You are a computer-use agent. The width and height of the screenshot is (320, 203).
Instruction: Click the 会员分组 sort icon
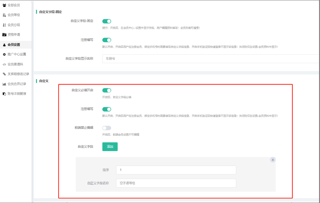(4, 25)
